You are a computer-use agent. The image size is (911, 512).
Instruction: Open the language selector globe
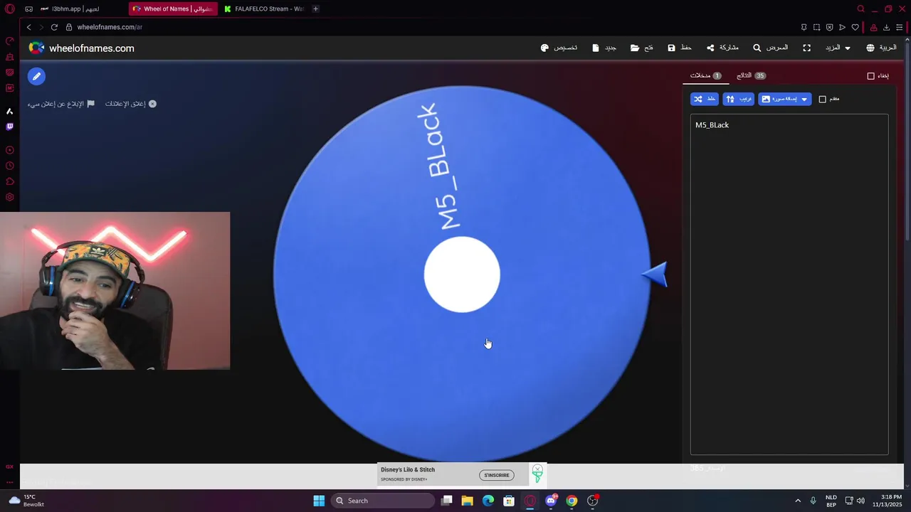[x=881, y=48]
